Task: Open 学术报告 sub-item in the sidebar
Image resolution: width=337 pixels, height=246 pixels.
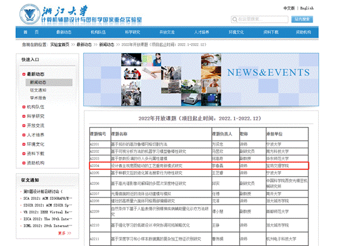Action: 38,98
